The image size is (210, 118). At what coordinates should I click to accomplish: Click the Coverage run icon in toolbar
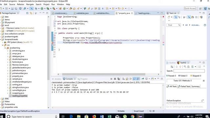coord(48,9)
